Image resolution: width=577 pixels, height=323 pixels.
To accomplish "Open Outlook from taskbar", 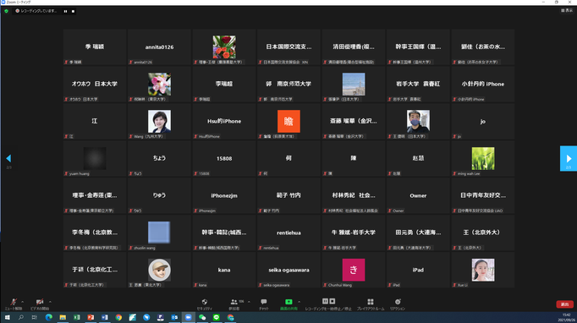I will [174, 317].
